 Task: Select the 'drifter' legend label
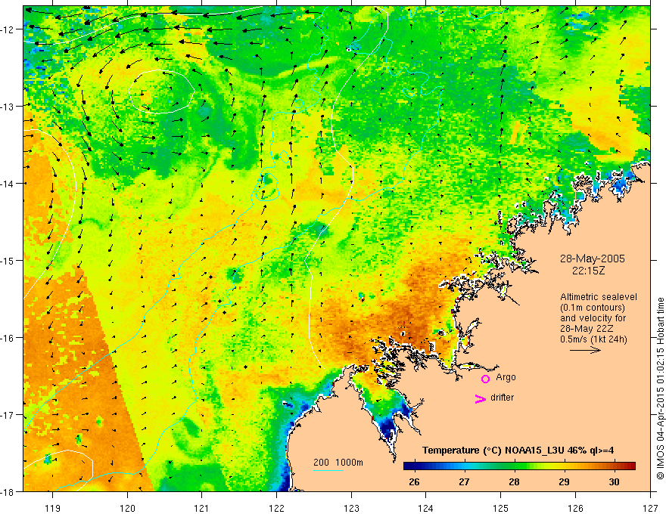502,398
